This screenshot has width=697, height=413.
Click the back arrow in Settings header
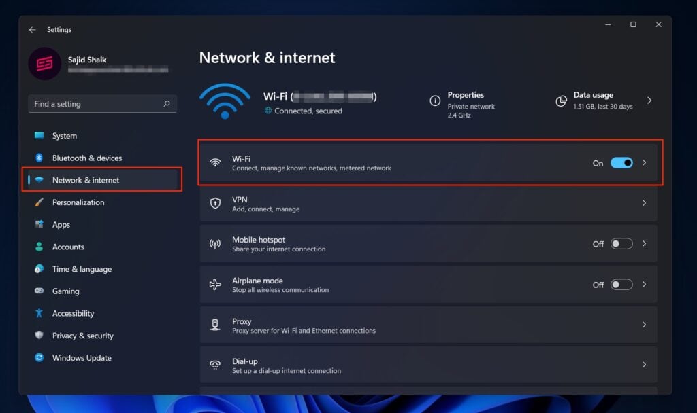[x=32, y=30]
